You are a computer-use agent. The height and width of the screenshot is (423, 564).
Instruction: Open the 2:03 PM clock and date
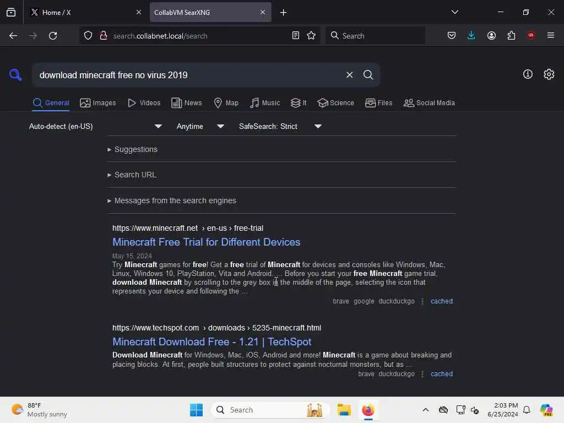pyautogui.click(x=502, y=410)
